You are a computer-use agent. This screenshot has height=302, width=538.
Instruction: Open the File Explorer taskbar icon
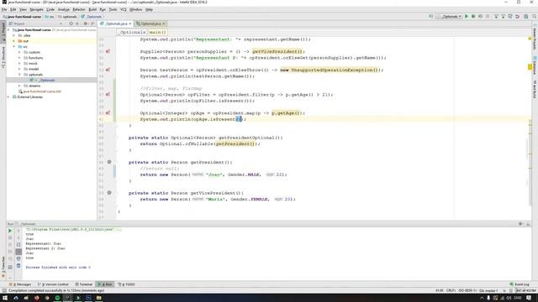pos(99,298)
